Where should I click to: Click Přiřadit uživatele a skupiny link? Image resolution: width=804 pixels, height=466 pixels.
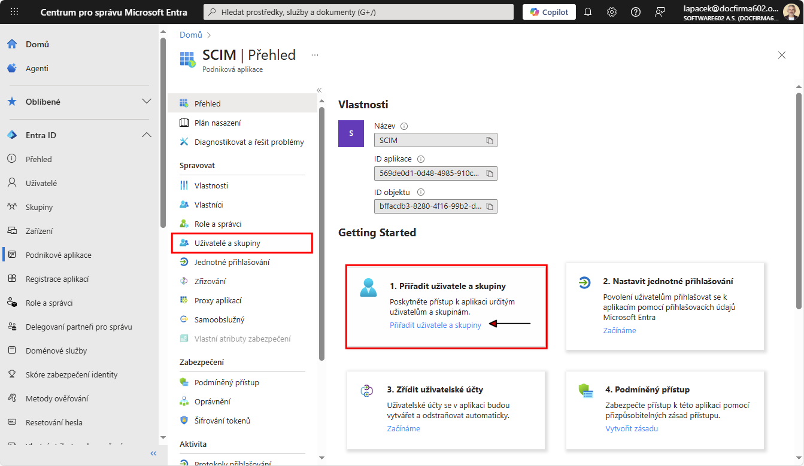click(435, 325)
